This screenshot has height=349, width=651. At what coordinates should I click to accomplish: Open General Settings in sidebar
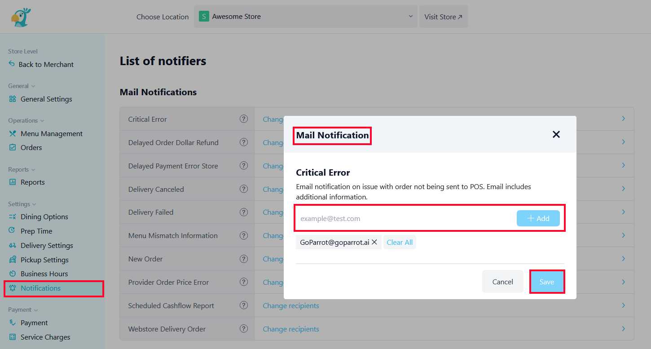(40, 99)
